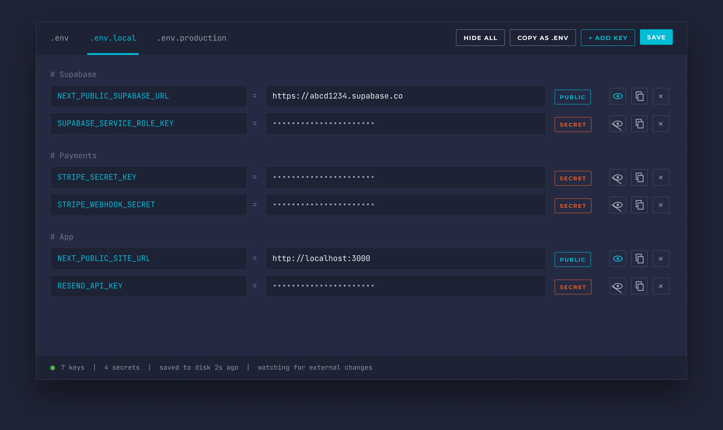The height and width of the screenshot is (430, 723).
Task: Toggle PUBLIC badge on NEXT_PUBLIC_SITE_URL
Action: [572, 259]
